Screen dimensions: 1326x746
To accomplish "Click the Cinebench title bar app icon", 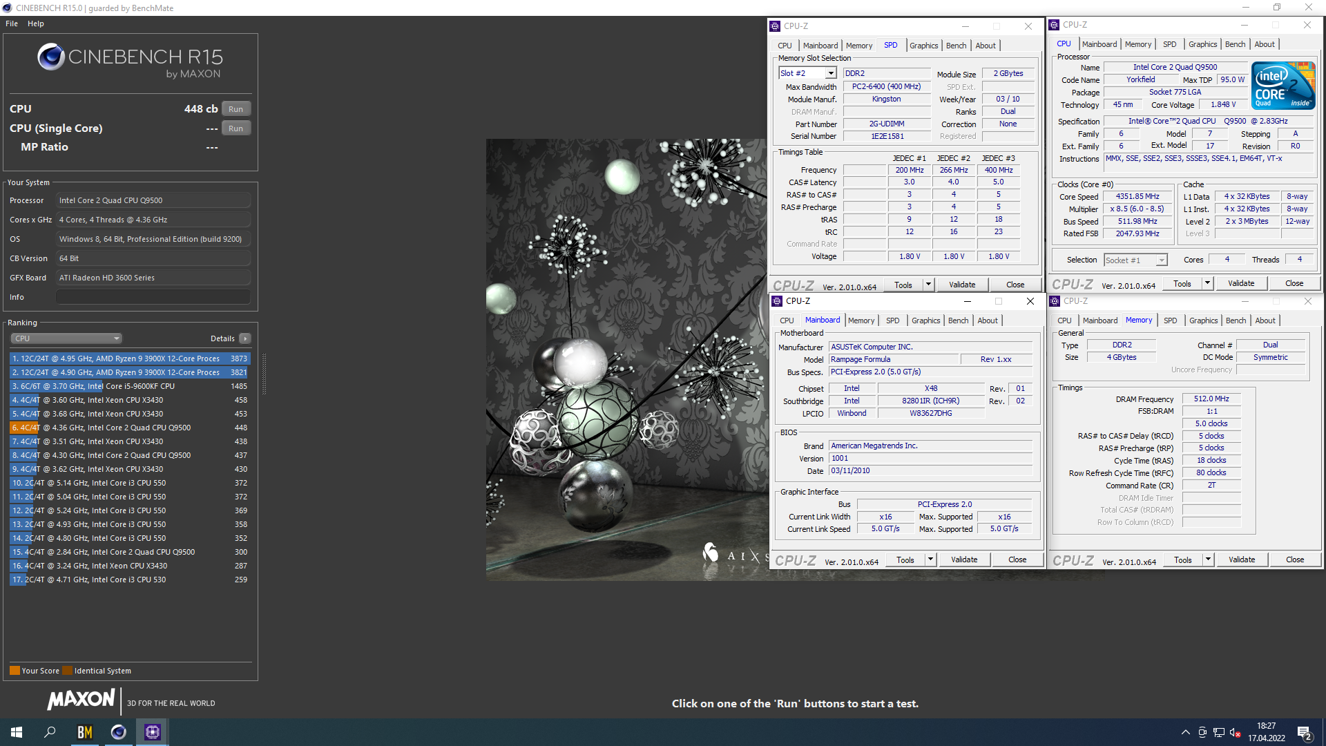I will [x=7, y=8].
